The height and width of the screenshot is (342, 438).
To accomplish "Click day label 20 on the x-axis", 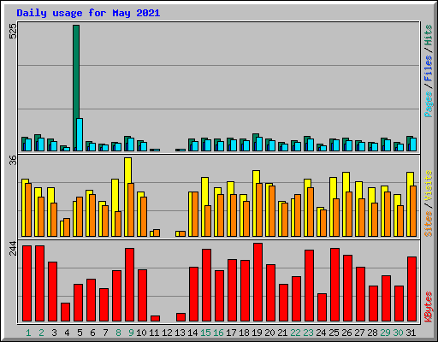I will [x=269, y=333].
